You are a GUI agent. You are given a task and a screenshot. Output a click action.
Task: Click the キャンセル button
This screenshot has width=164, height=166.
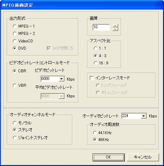[143, 157]
